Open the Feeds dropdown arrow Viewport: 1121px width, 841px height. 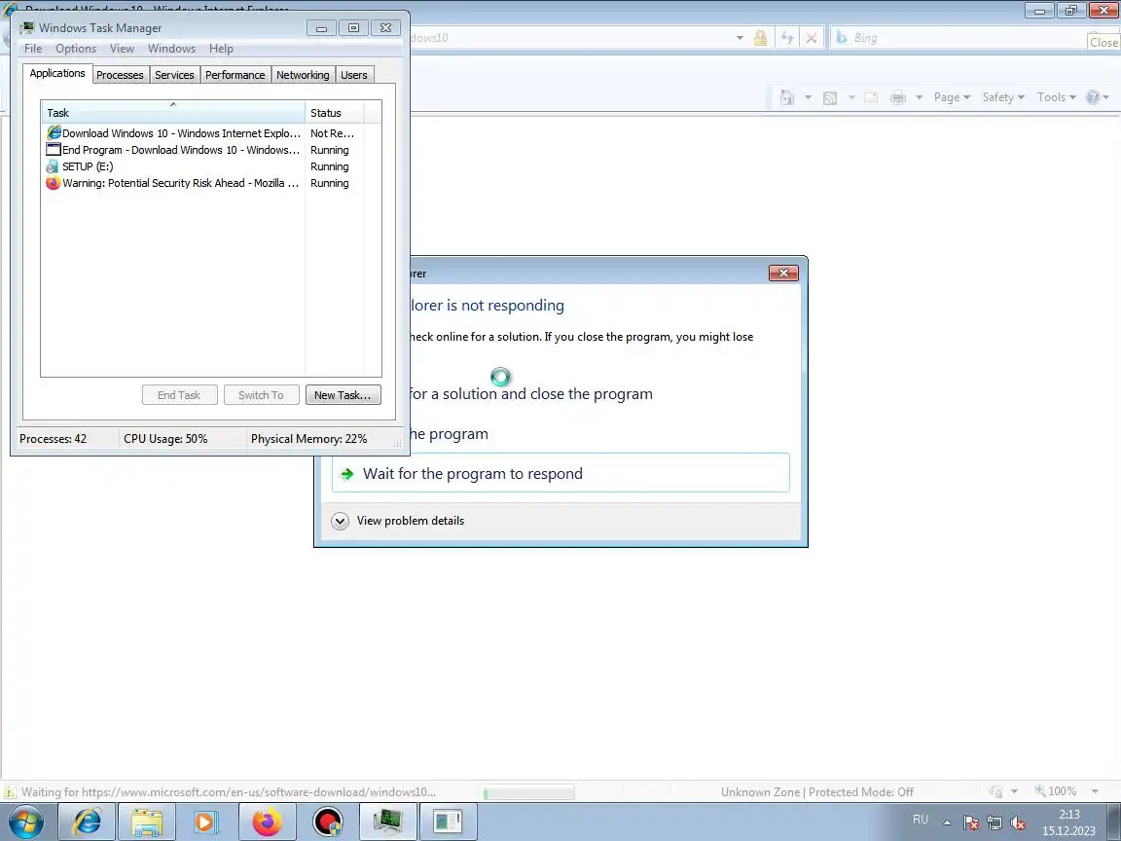[x=851, y=97]
